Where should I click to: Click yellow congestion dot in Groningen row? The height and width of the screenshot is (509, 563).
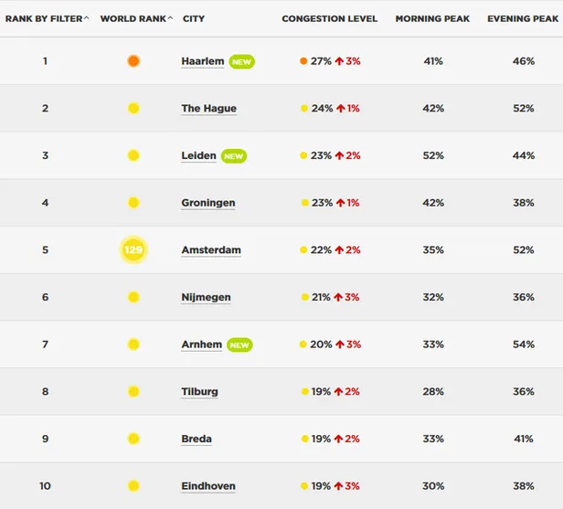tap(303, 203)
